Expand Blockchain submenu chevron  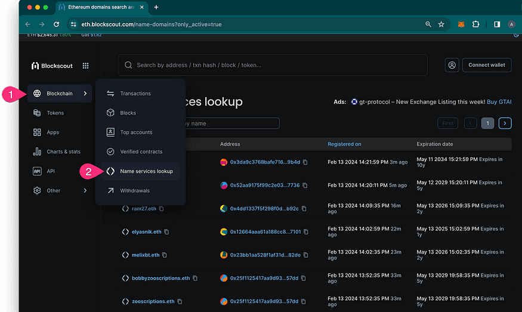click(85, 94)
